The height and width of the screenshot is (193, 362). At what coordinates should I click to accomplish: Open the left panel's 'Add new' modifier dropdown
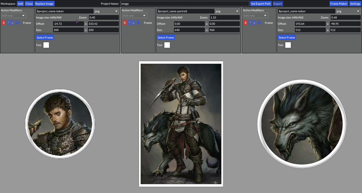tap(14, 15)
